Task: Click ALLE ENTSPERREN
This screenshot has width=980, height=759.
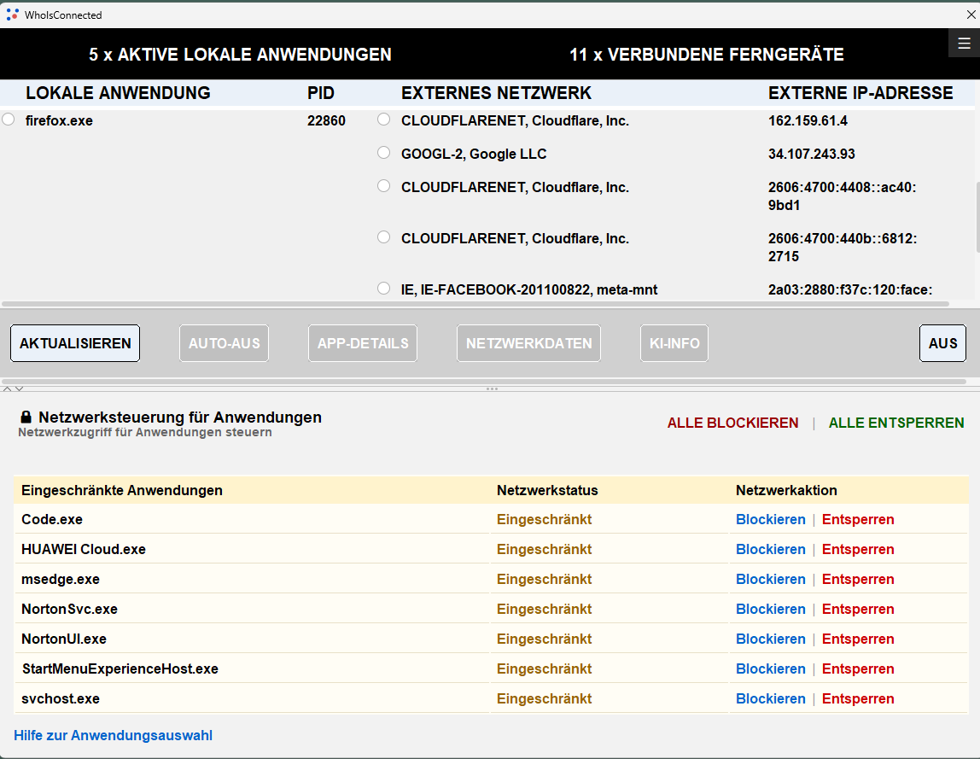Action: (896, 423)
